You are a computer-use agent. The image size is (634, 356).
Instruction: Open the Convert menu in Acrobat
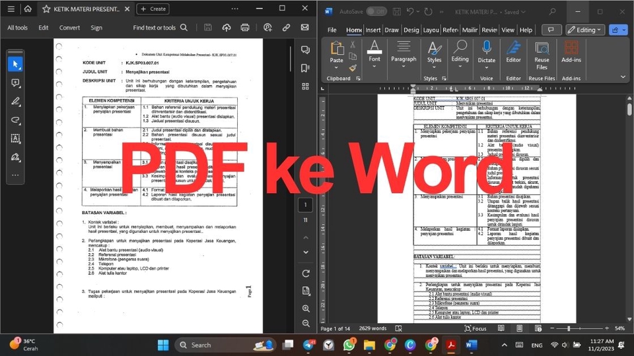(x=69, y=28)
